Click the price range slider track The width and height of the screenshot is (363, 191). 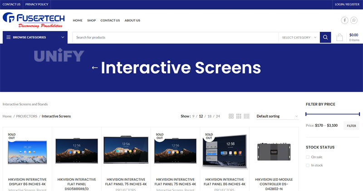coord(333,114)
